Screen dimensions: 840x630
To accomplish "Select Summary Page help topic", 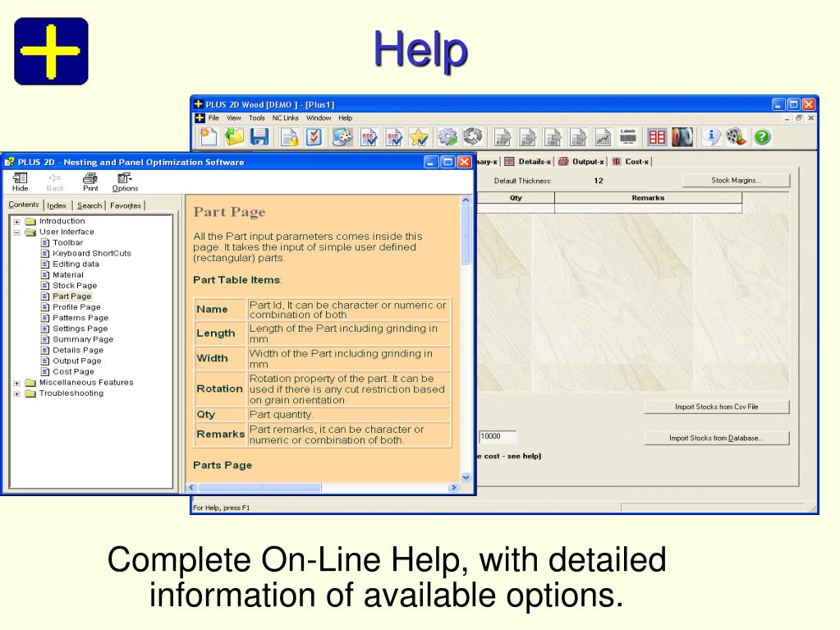I will [x=83, y=339].
